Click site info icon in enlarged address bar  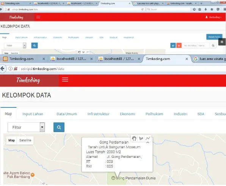click(x=10, y=69)
